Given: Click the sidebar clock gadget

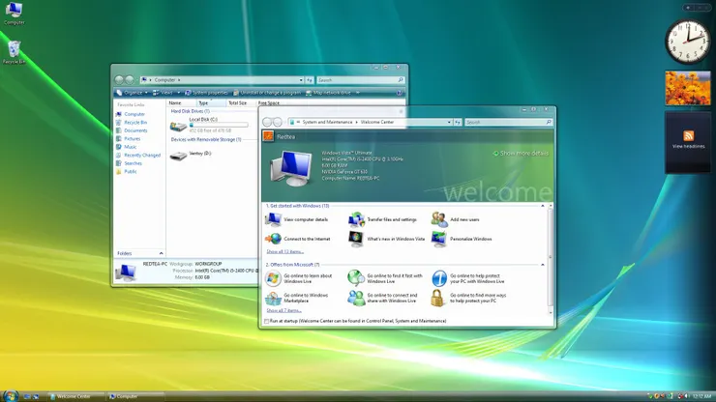Looking at the screenshot, I should pyautogui.click(x=687, y=42).
